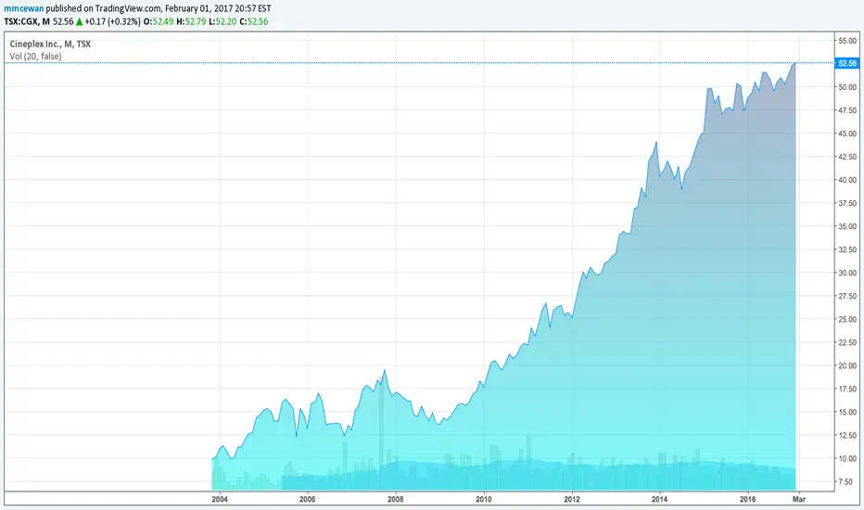The height and width of the screenshot is (510, 864).
Task: Click the 'published on TradingView.com' date text
Action: tap(159, 9)
